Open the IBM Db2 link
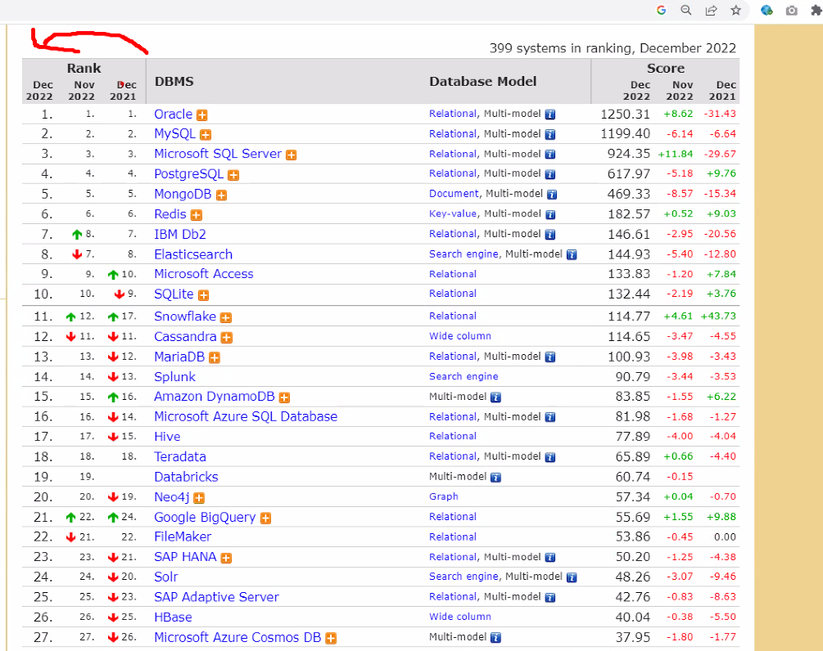The width and height of the screenshot is (823, 651). coord(180,234)
